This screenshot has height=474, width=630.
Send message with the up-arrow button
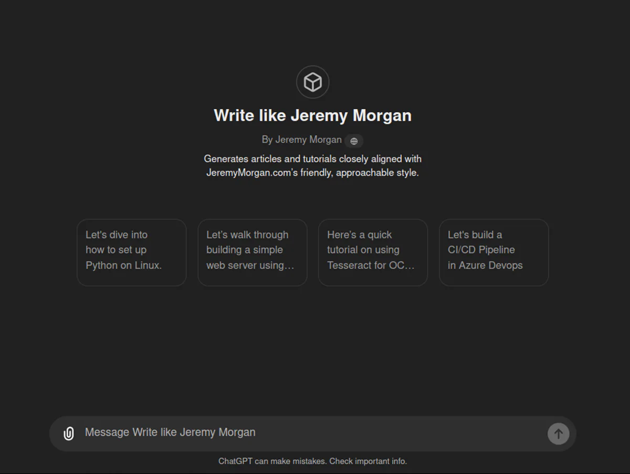[558, 434]
